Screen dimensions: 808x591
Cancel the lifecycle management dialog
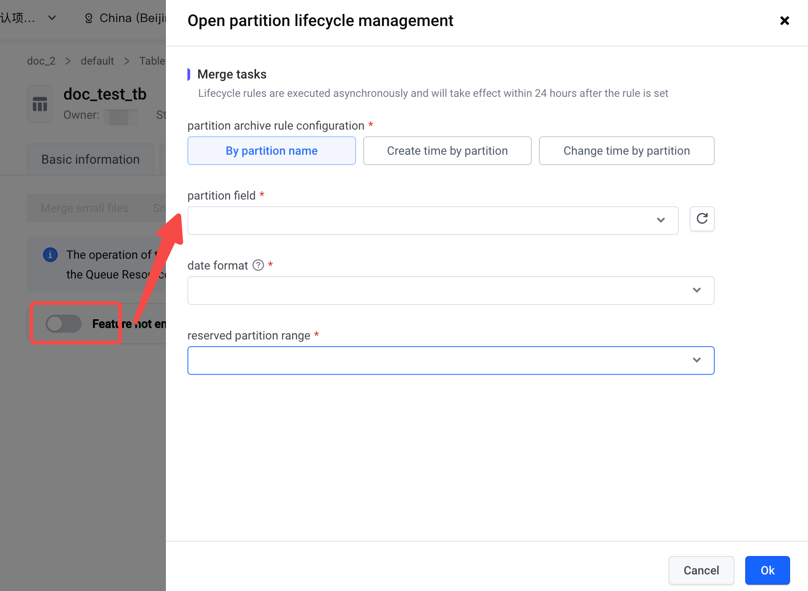(701, 570)
